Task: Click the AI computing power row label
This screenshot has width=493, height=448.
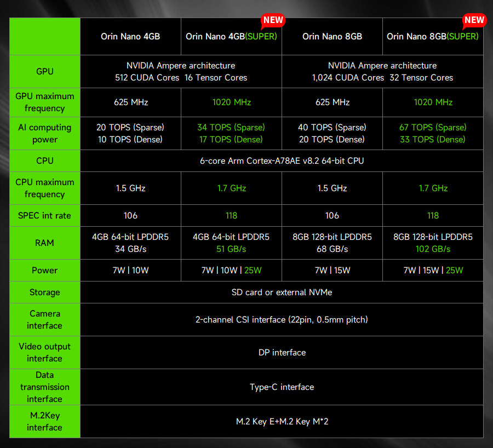Action: [x=45, y=133]
